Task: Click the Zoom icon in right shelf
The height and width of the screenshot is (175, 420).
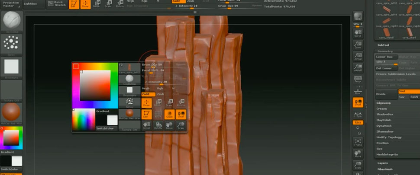Action: pyautogui.click(x=358, y=45)
